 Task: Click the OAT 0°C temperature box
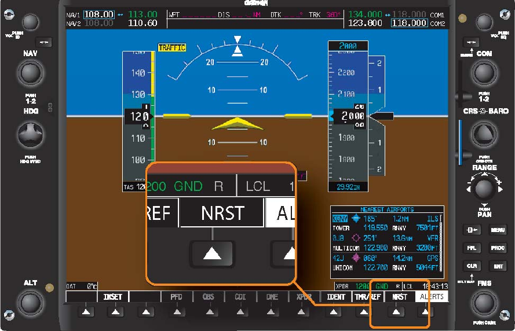[x=82, y=286]
